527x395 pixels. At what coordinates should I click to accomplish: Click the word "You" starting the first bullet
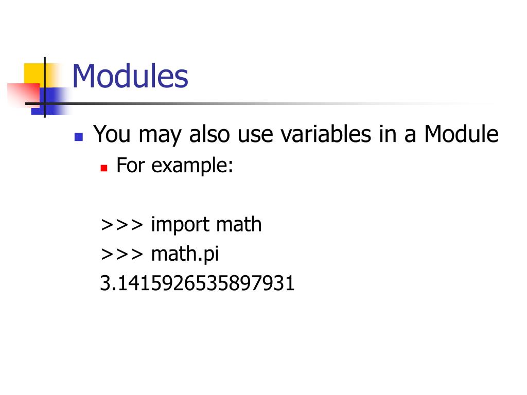tap(112, 134)
